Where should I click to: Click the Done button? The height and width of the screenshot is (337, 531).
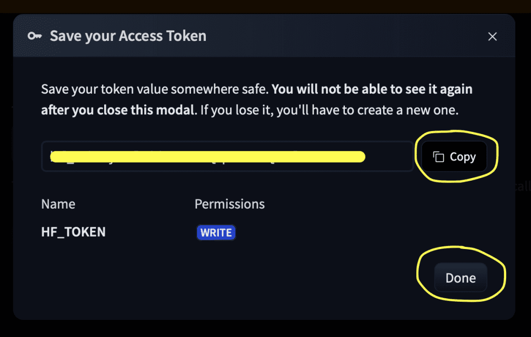(x=460, y=278)
